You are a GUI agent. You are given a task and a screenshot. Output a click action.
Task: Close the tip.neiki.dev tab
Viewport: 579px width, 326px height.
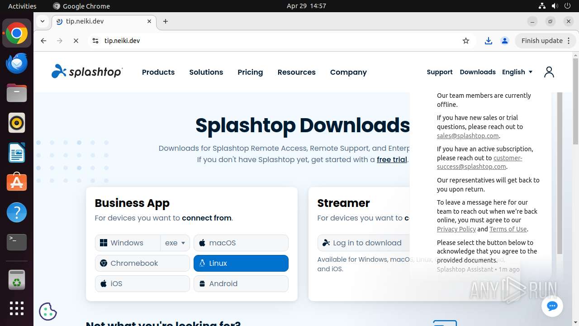coord(149,21)
